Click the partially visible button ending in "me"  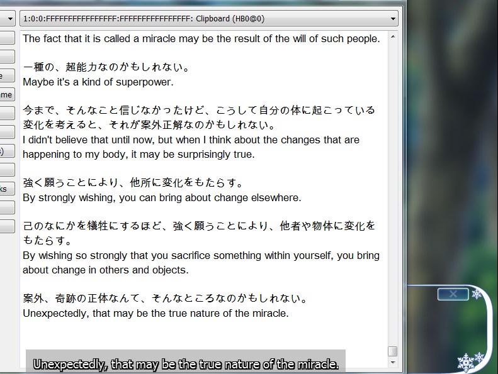click(x=7, y=94)
